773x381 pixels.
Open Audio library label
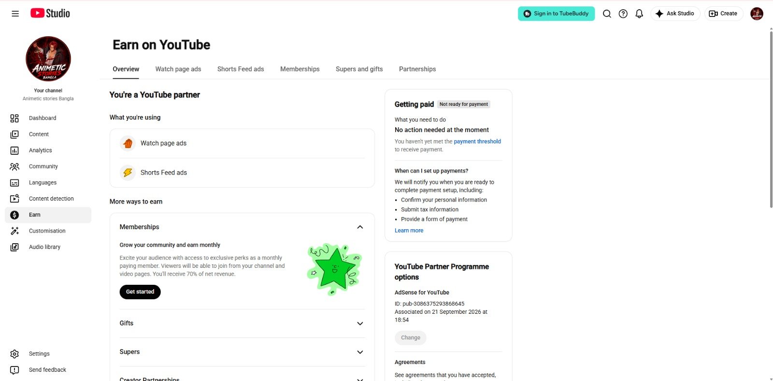[44, 247]
